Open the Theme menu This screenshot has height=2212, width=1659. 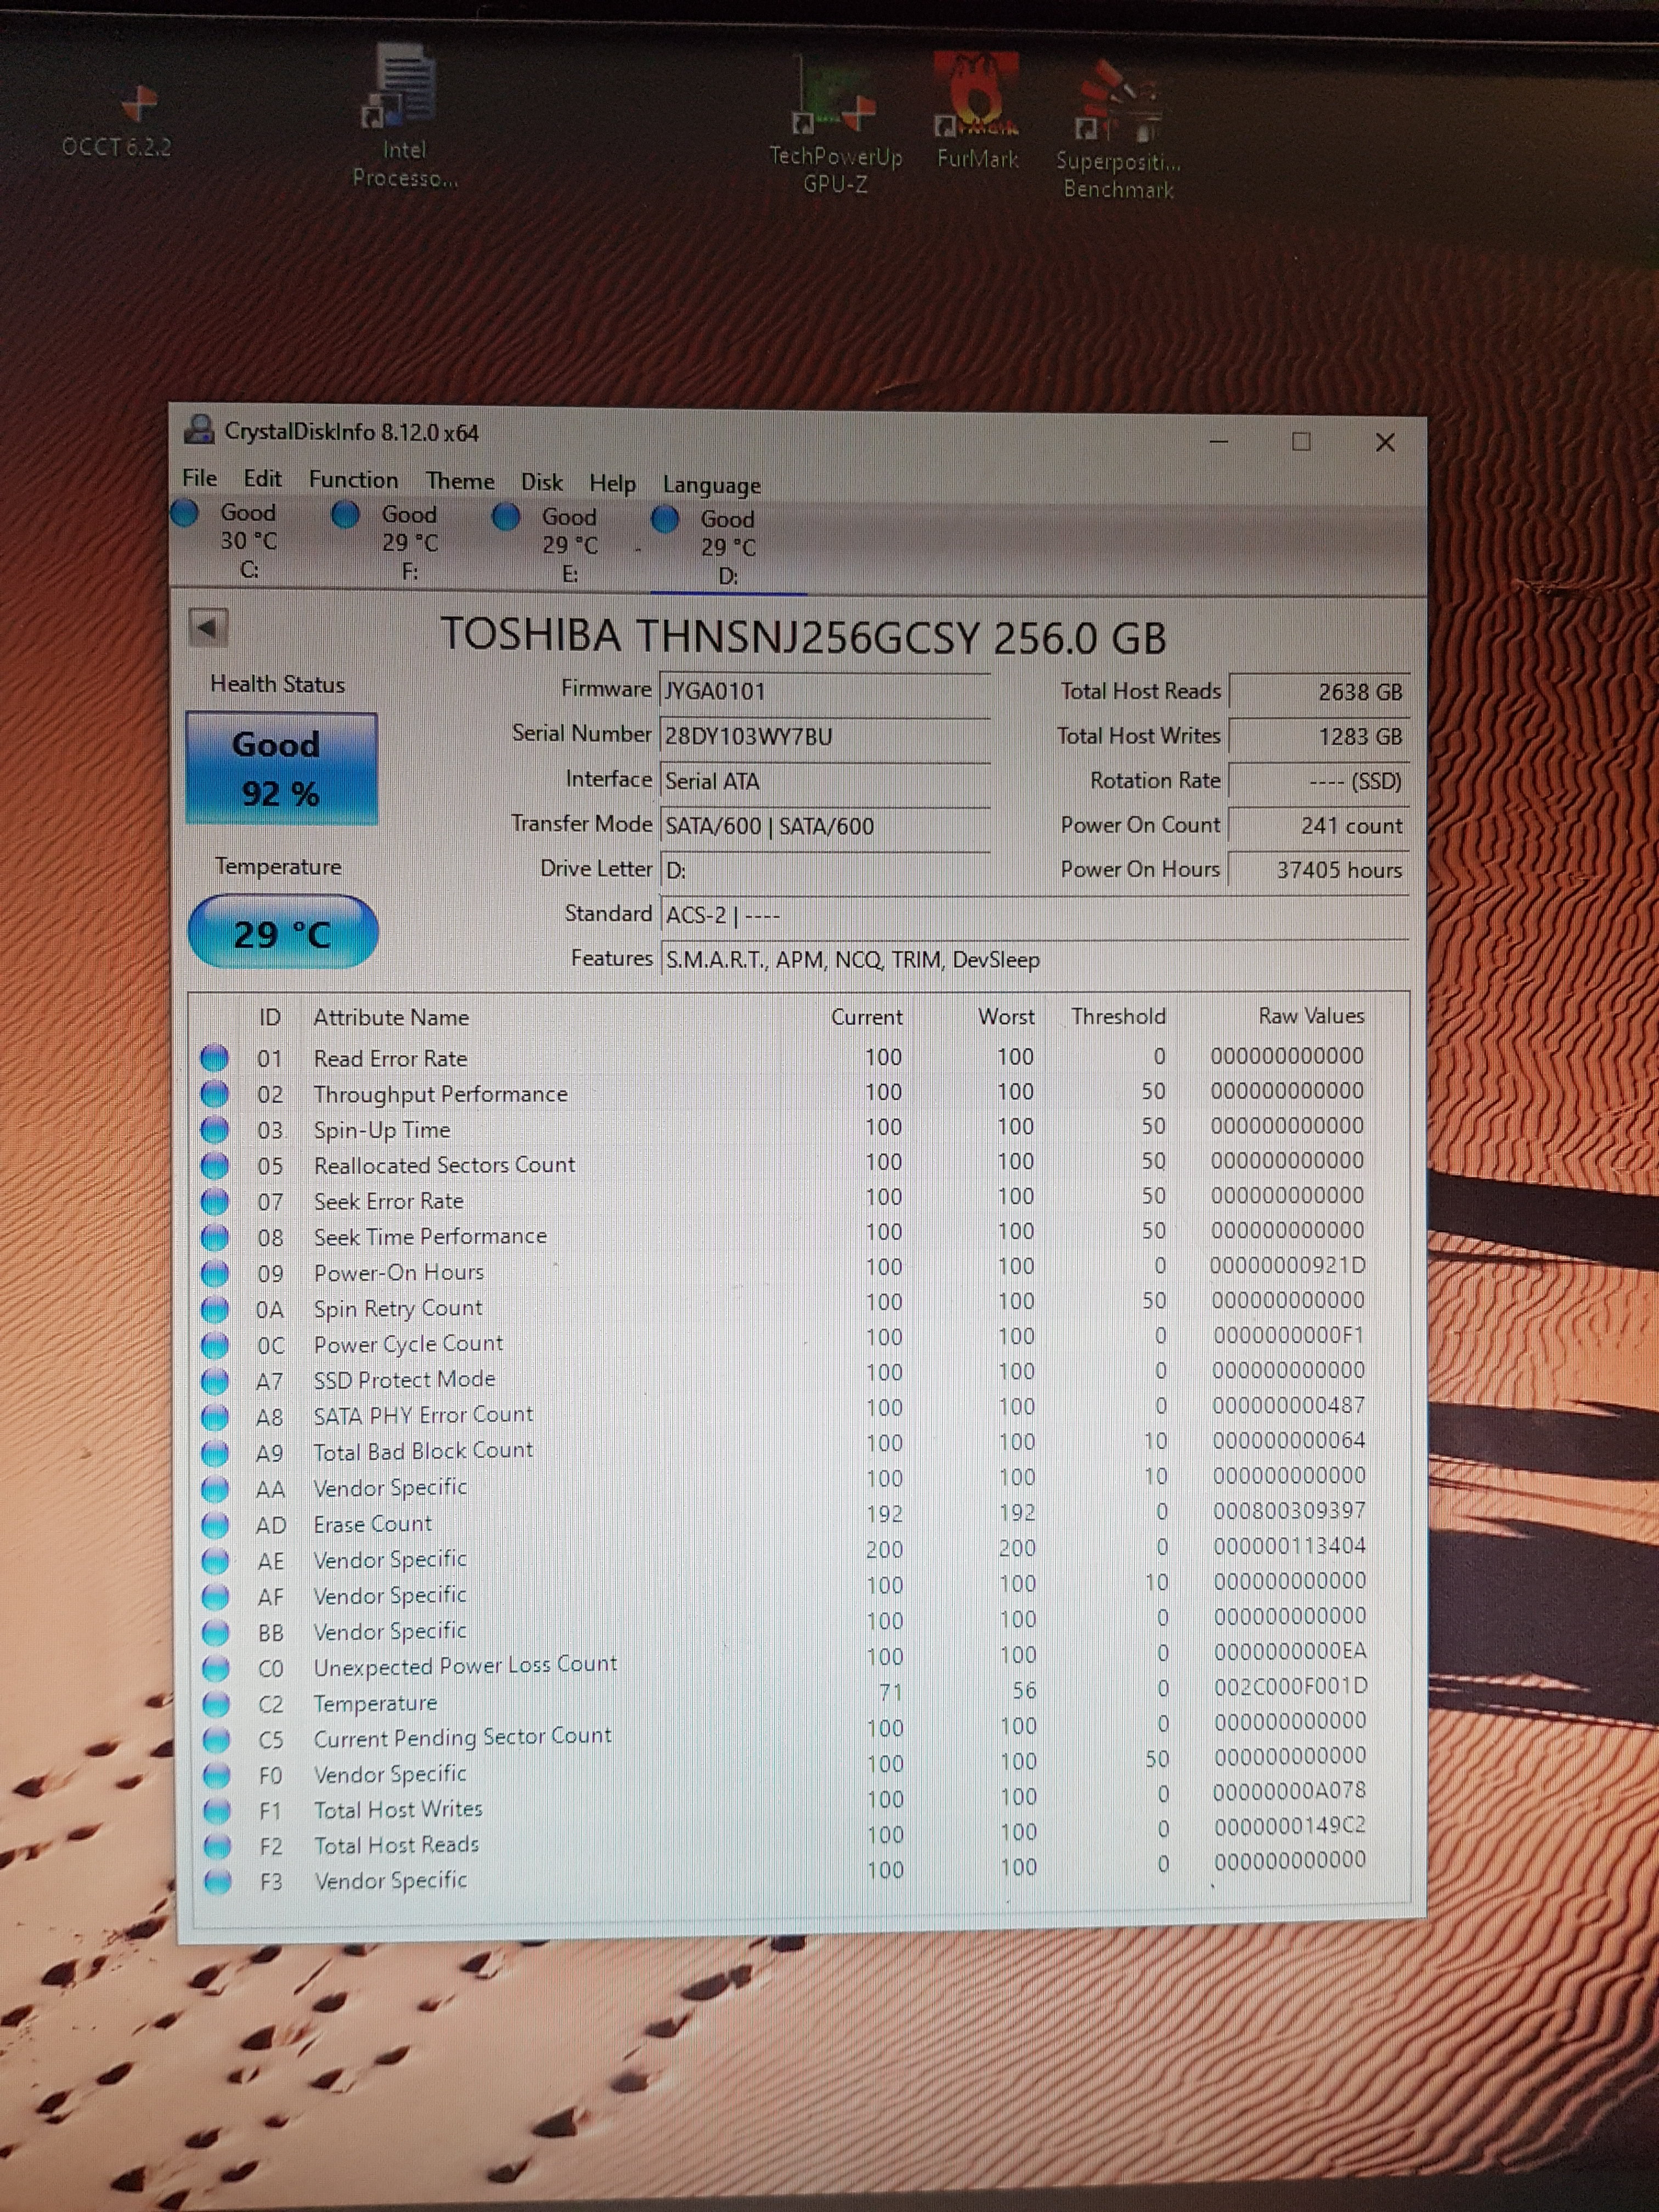click(x=459, y=481)
